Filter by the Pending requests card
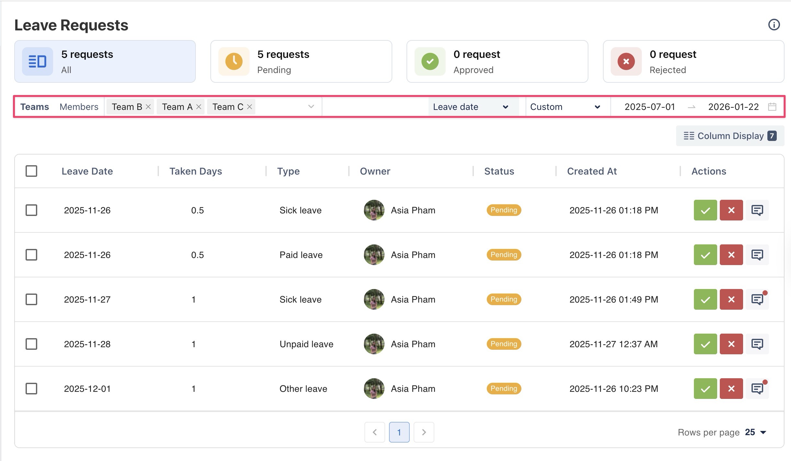 301,61
